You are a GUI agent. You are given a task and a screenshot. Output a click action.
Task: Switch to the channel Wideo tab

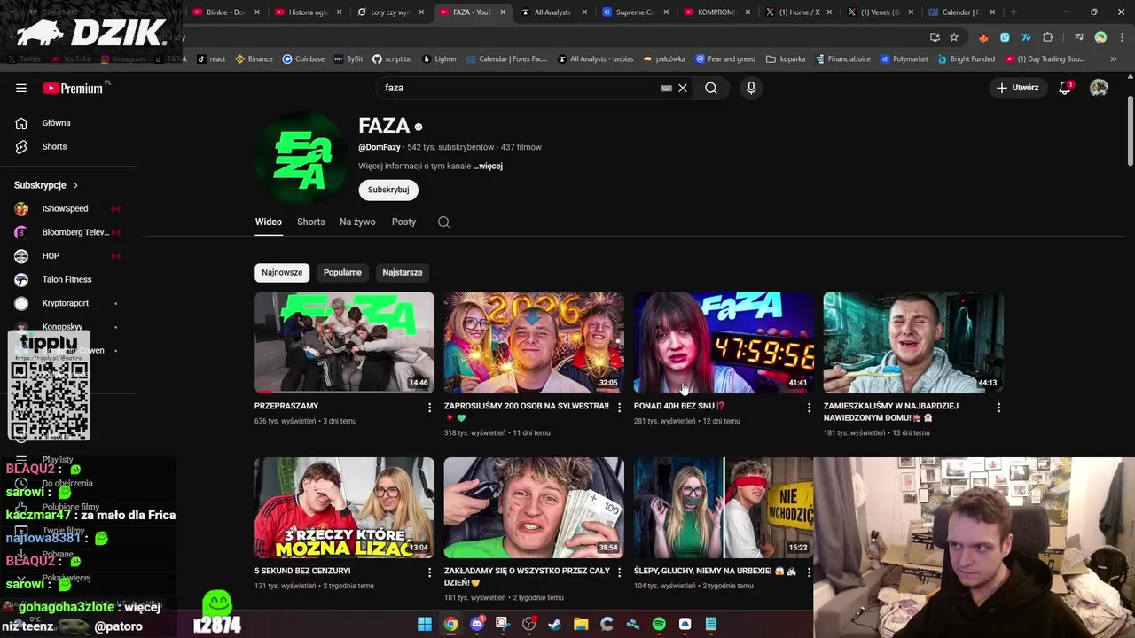click(269, 222)
